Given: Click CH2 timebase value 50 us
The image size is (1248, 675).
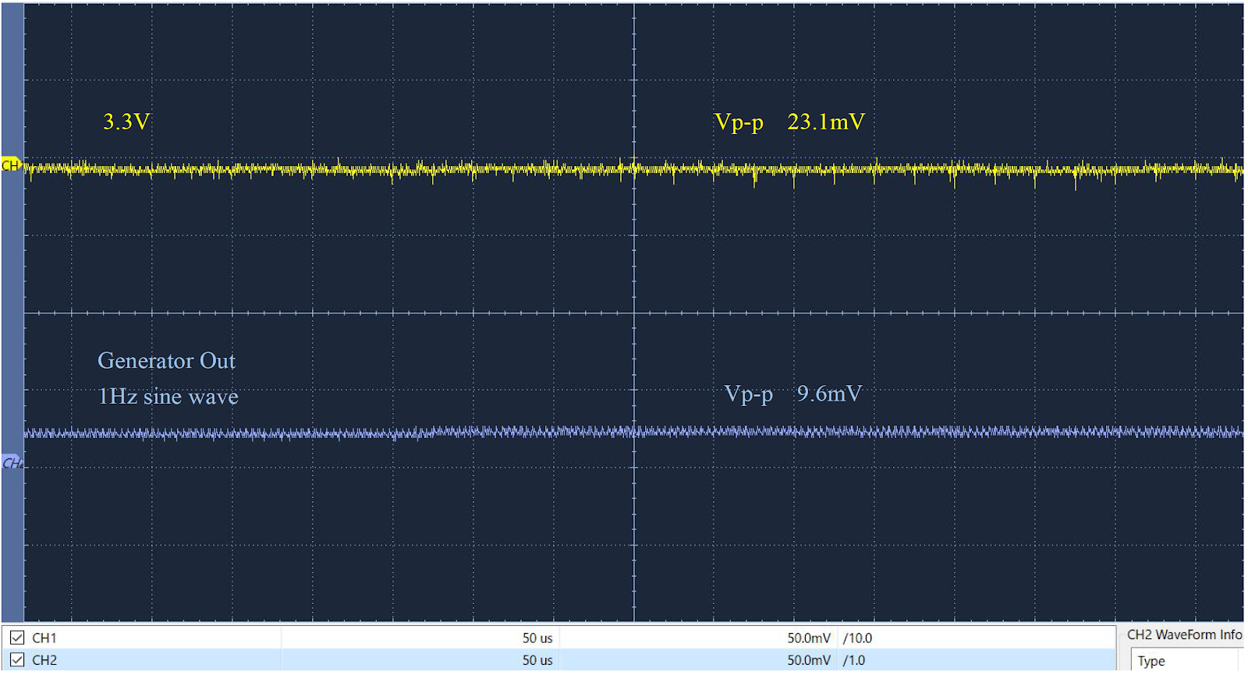Looking at the screenshot, I should [537, 660].
